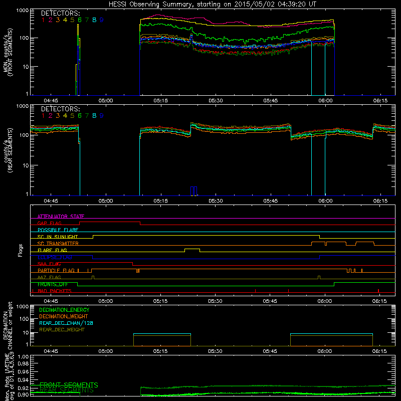Click the 10 y-axis value on rear segments panel
Viewport: 401px width, 401px height.
(x=26, y=165)
